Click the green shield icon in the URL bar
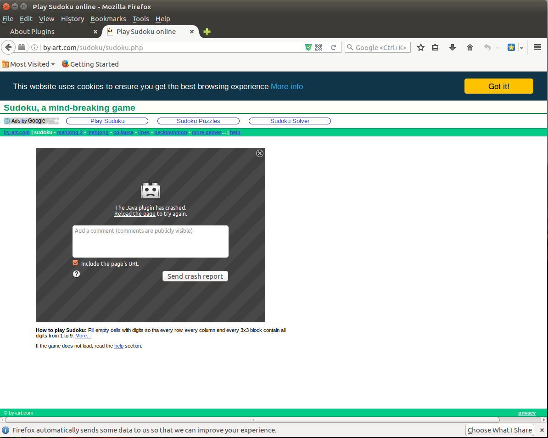This screenshot has width=548, height=438. [x=308, y=47]
